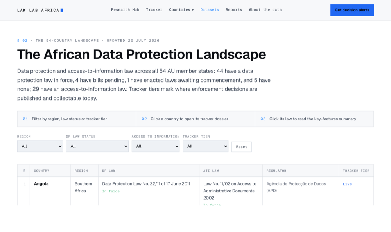Click the Live tracker tier label
This screenshot has width=391, height=232.
[x=347, y=184]
